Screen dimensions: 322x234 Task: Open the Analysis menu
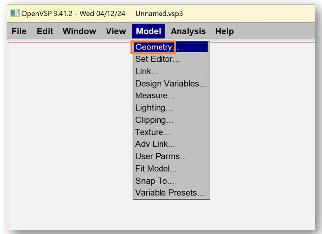[x=188, y=31]
